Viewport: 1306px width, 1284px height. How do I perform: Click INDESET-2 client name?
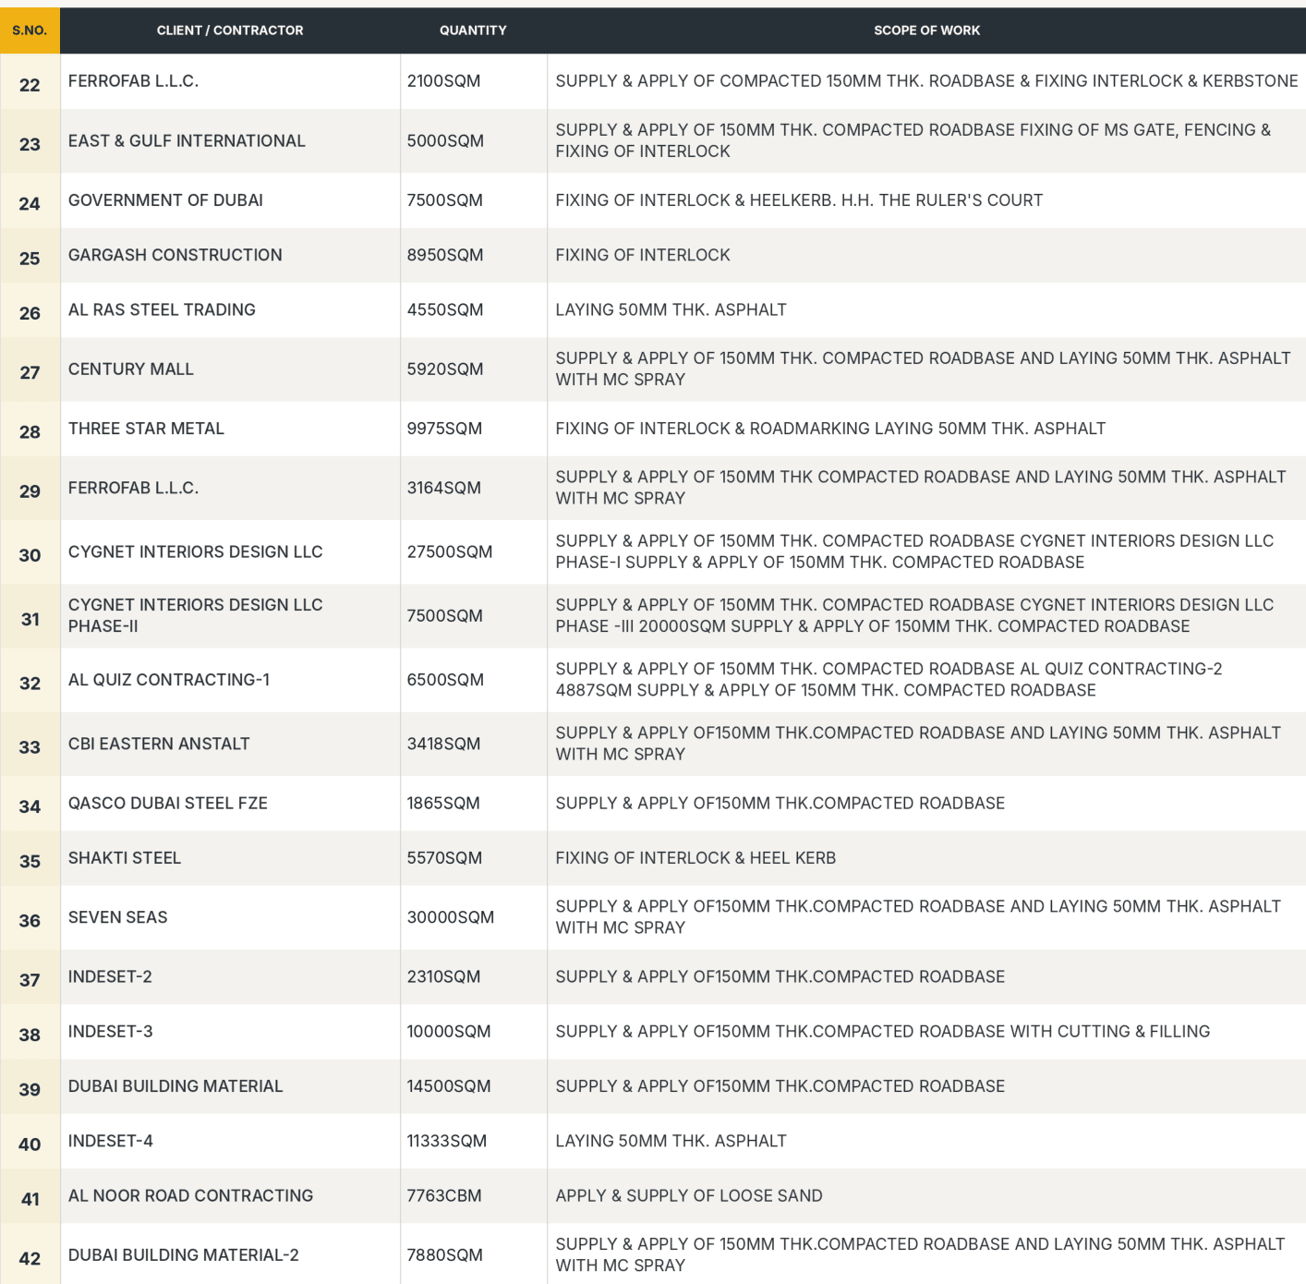[110, 976]
